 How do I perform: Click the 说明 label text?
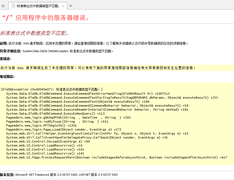pyautogui.click(x=4, y=43)
